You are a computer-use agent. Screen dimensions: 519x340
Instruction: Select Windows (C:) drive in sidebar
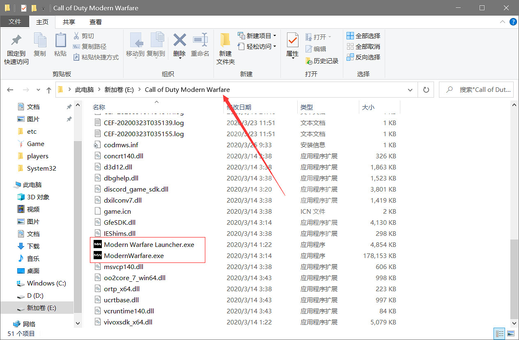[46, 283]
